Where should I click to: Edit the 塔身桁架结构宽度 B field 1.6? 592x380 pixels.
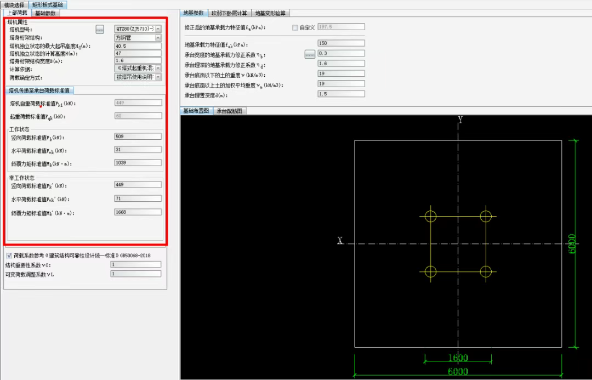138,60
